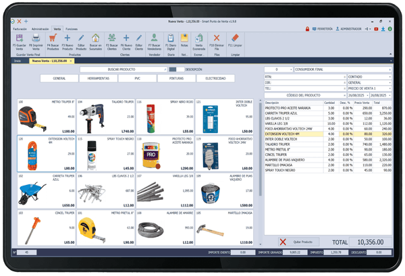Open the Funciones ribbon tab
Image resolution: width=405 pixels, height=276 pixels.
(x=72, y=29)
